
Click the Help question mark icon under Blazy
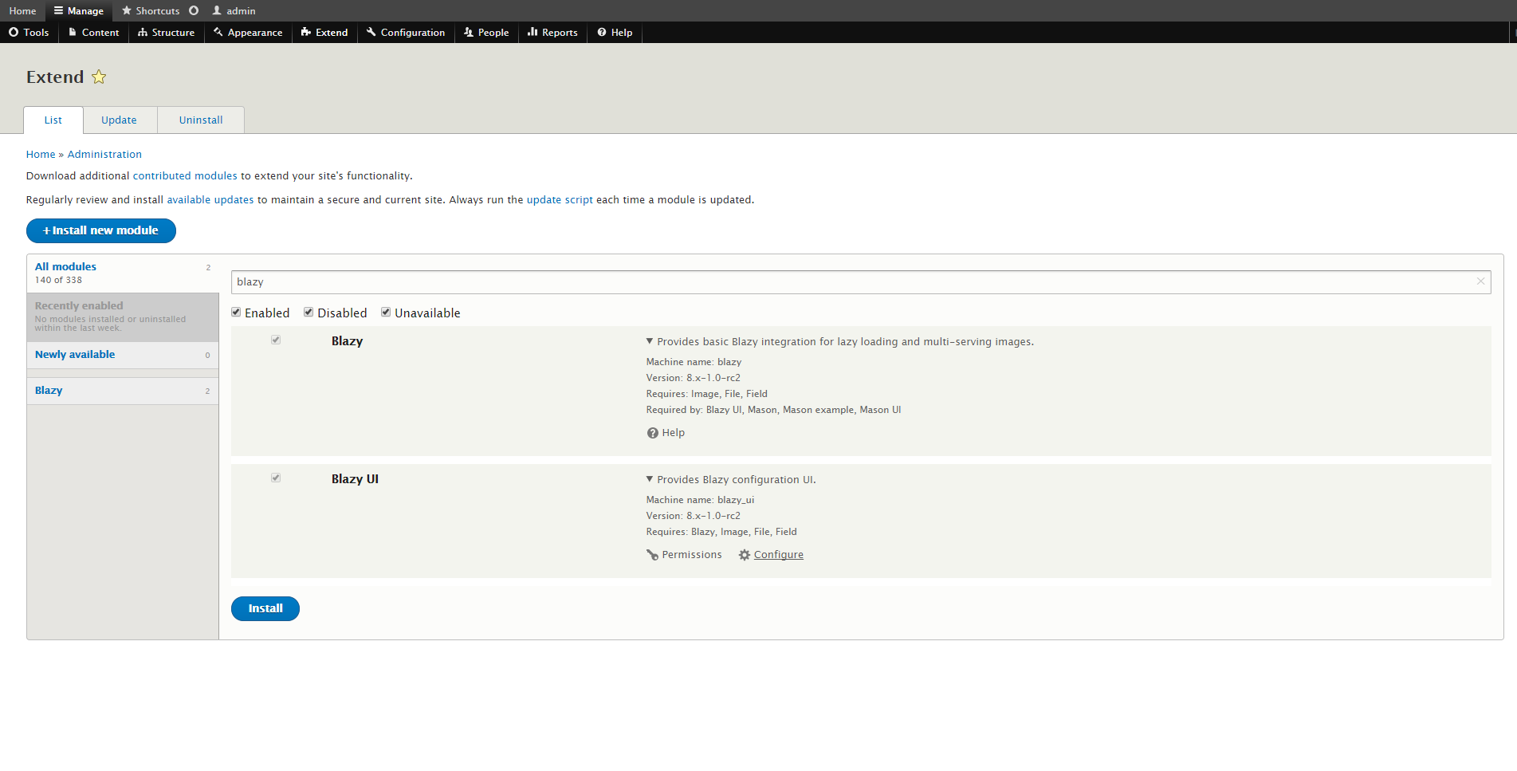pyautogui.click(x=652, y=433)
